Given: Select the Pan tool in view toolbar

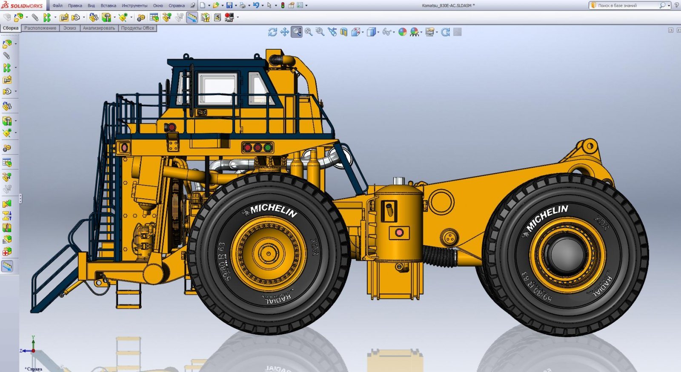Looking at the screenshot, I should [284, 32].
